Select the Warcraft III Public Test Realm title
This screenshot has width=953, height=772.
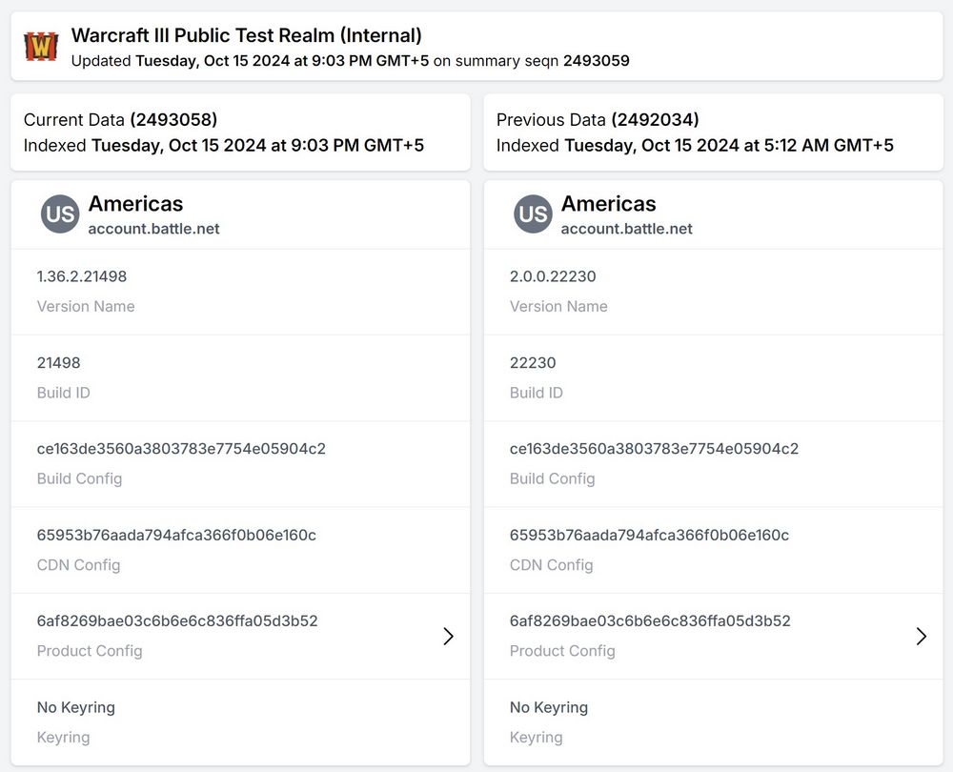click(x=246, y=35)
